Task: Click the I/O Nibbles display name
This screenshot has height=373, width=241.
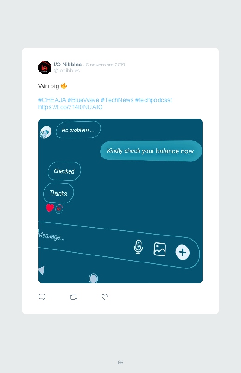Action: (x=68, y=65)
